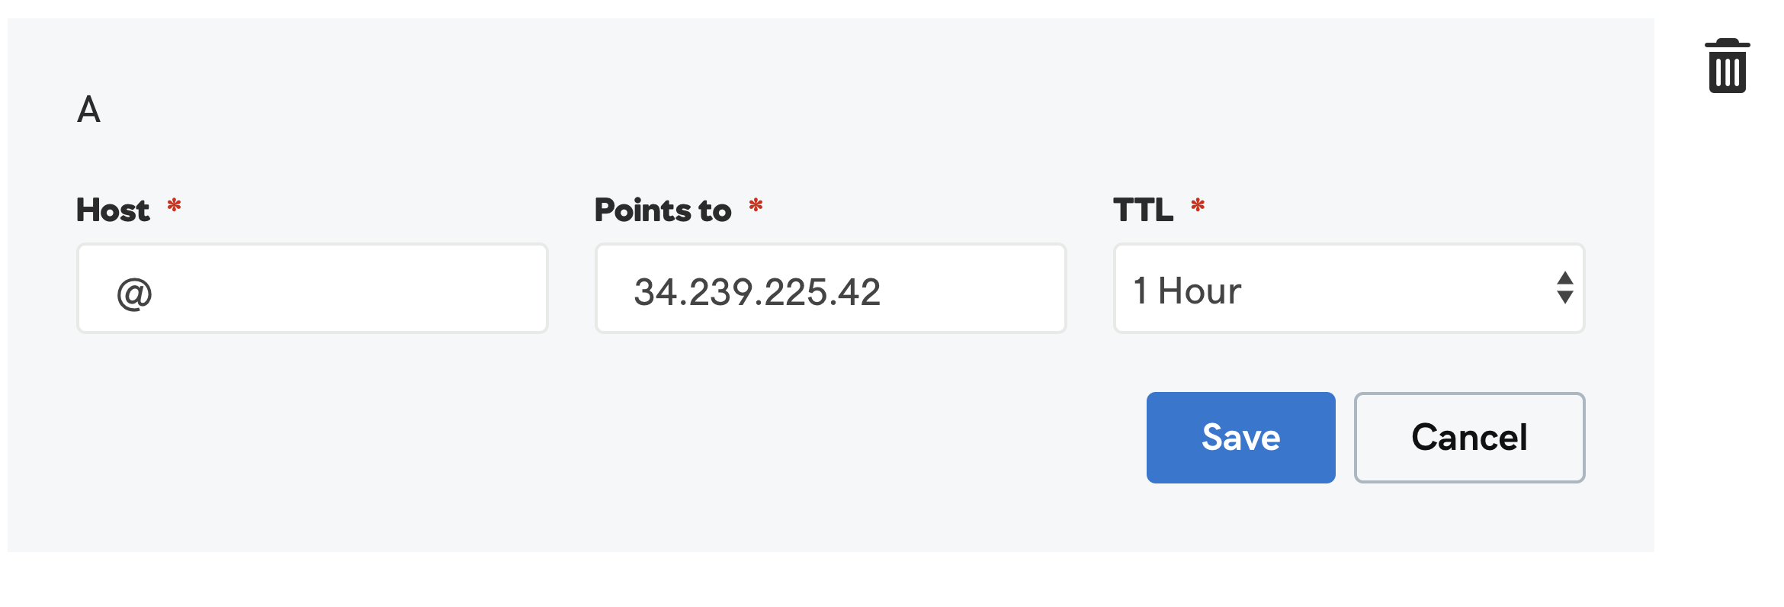
Task: Click the TTL field label
Action: tap(1143, 210)
